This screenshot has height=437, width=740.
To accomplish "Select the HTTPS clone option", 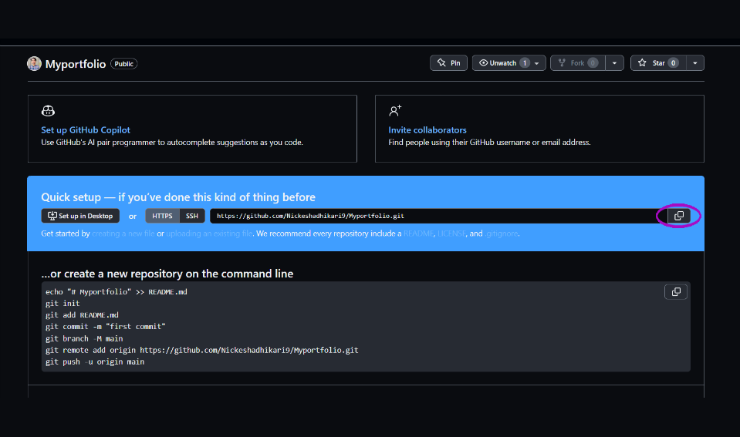I will click(x=162, y=216).
